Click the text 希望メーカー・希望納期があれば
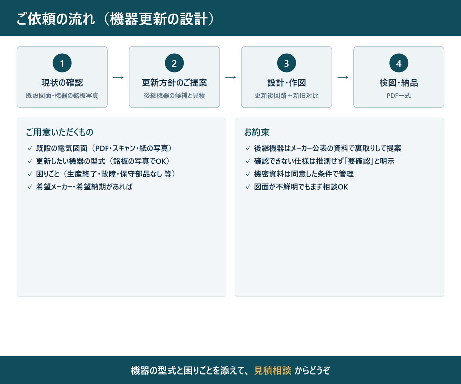The width and height of the screenshot is (461, 384). pyautogui.click(x=84, y=187)
